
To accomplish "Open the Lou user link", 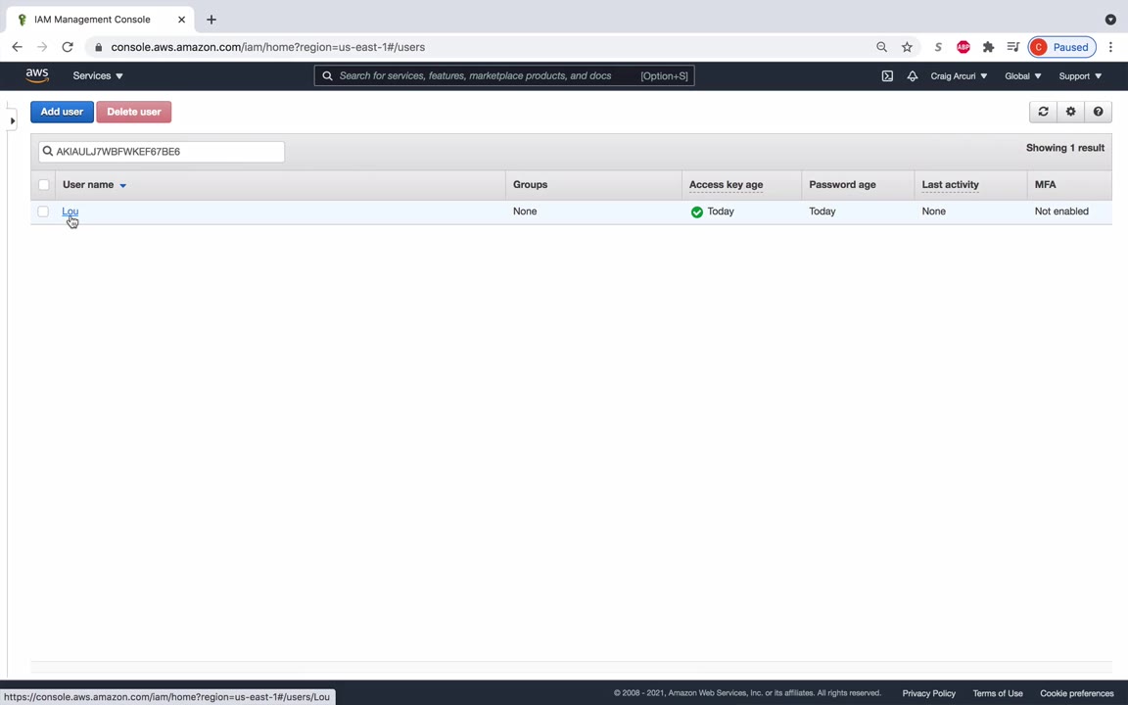I will click(70, 211).
